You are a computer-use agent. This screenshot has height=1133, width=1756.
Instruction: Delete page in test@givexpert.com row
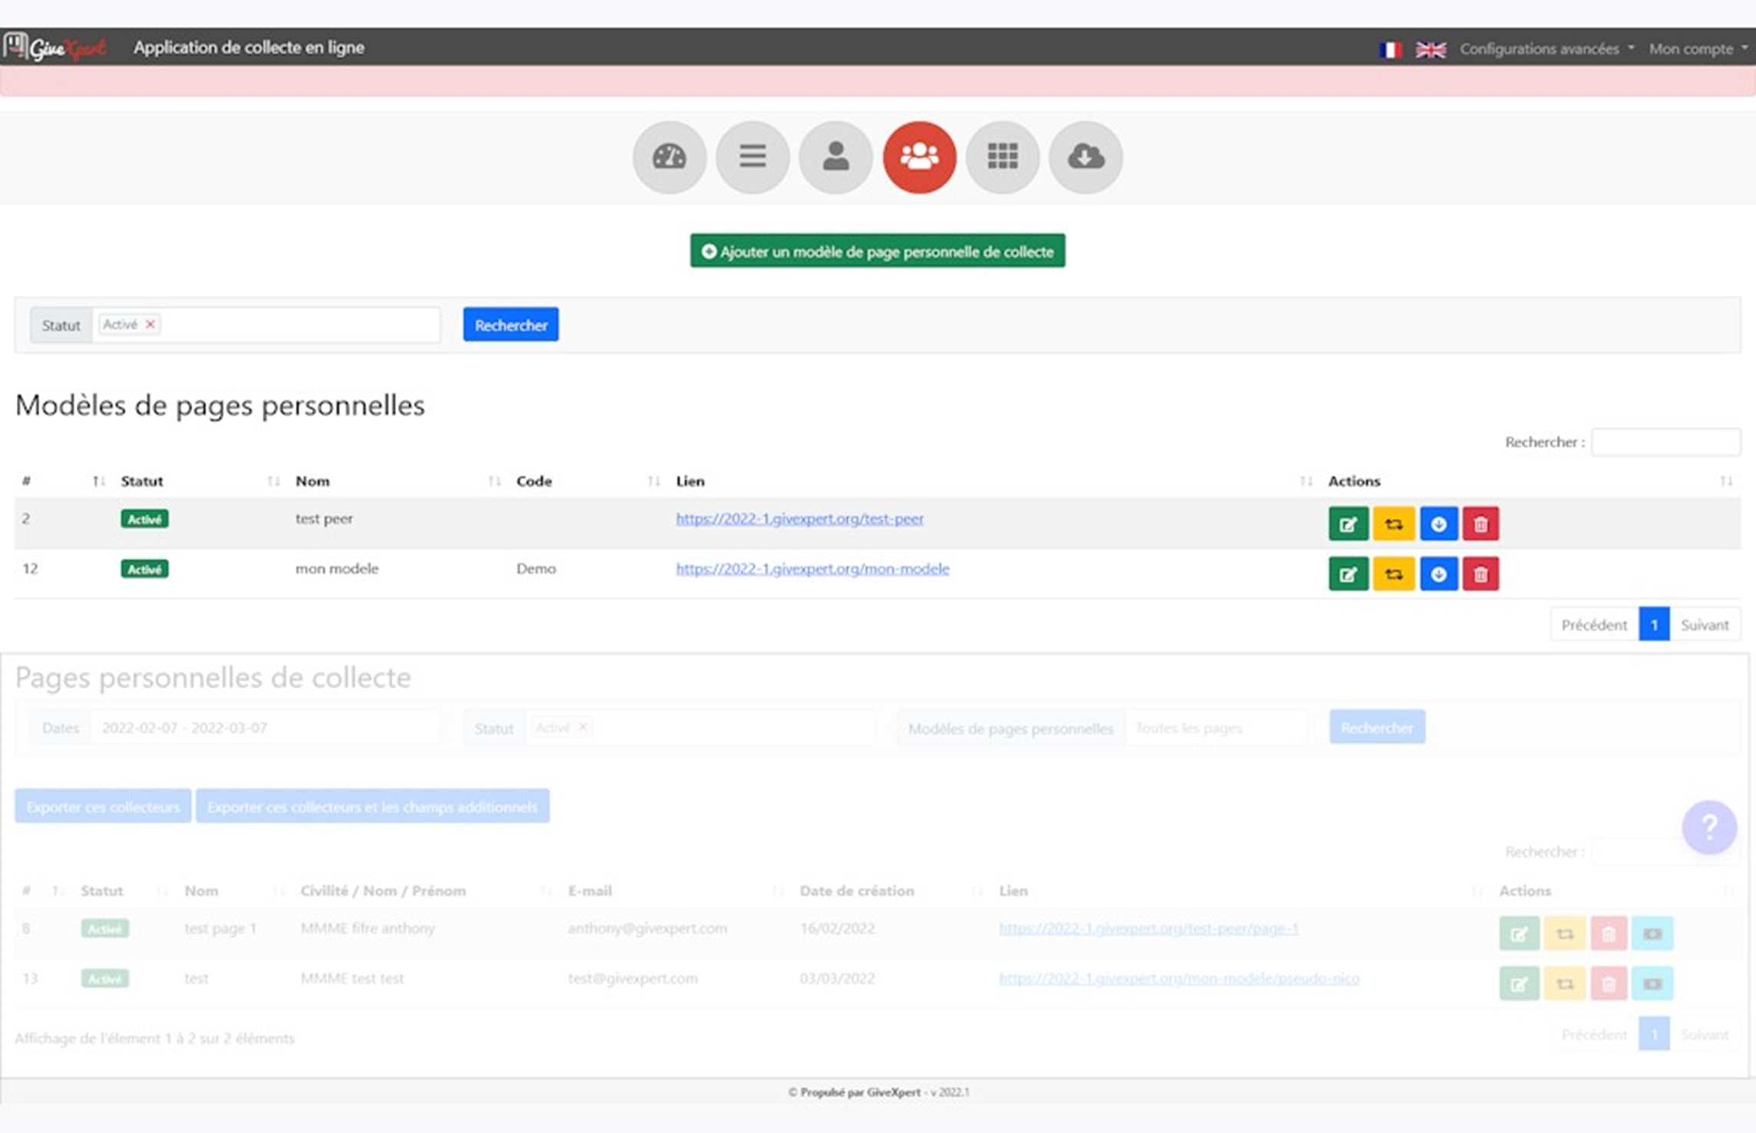1609,983
